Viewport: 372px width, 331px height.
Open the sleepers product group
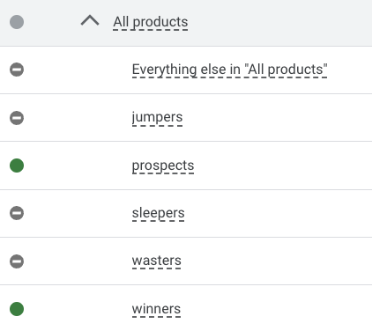tap(158, 213)
